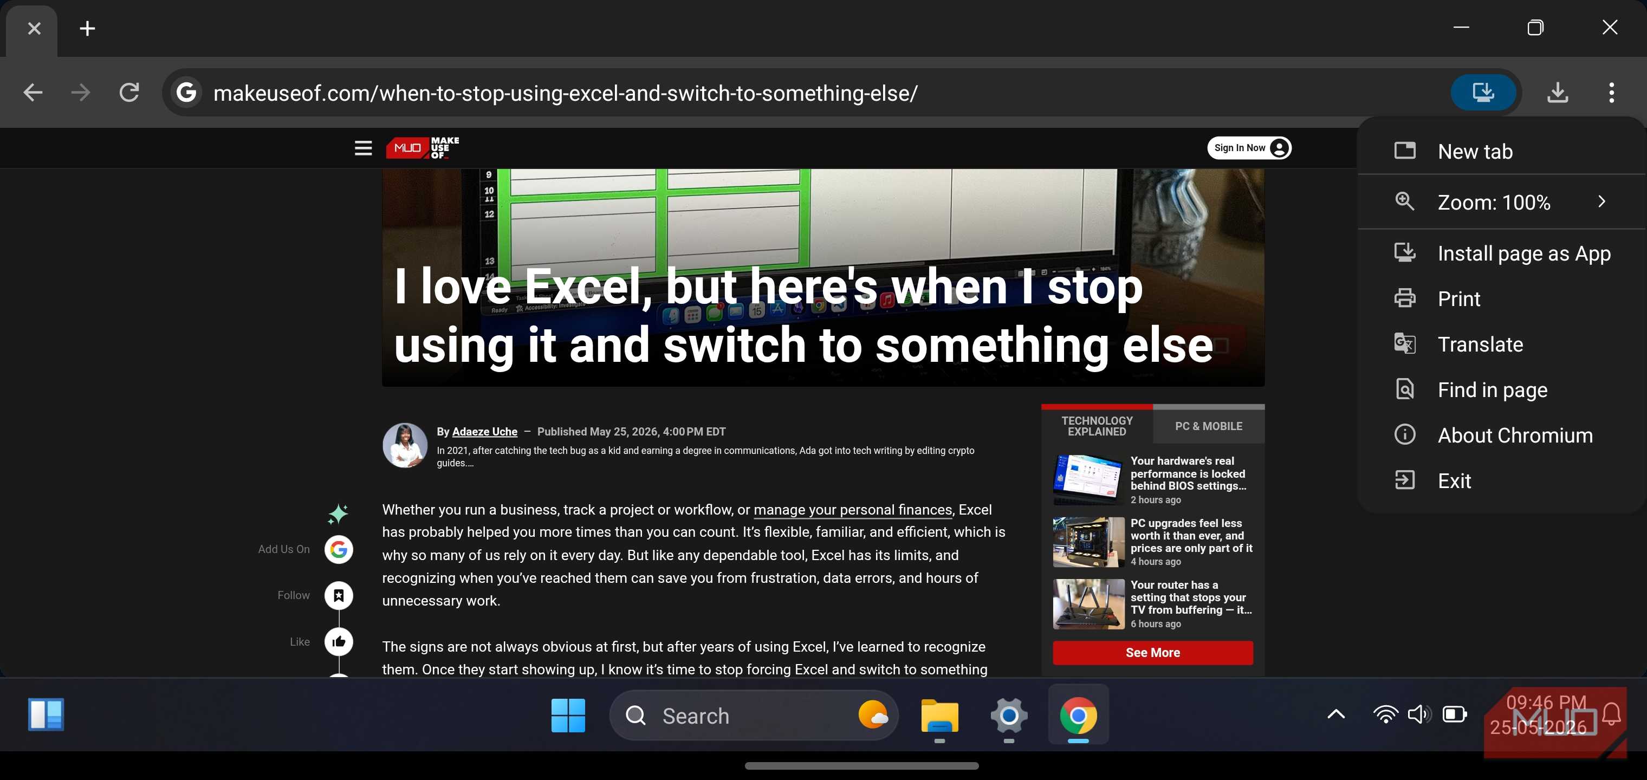
Task: Close the current browser tab
Action: (34, 28)
